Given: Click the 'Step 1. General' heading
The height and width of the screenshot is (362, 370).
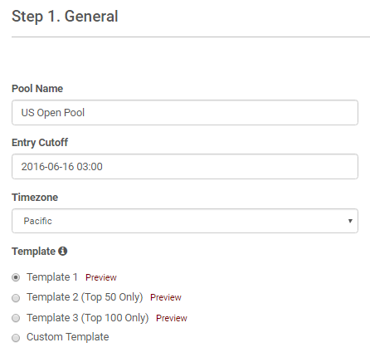Looking at the screenshot, I should pos(65,17).
